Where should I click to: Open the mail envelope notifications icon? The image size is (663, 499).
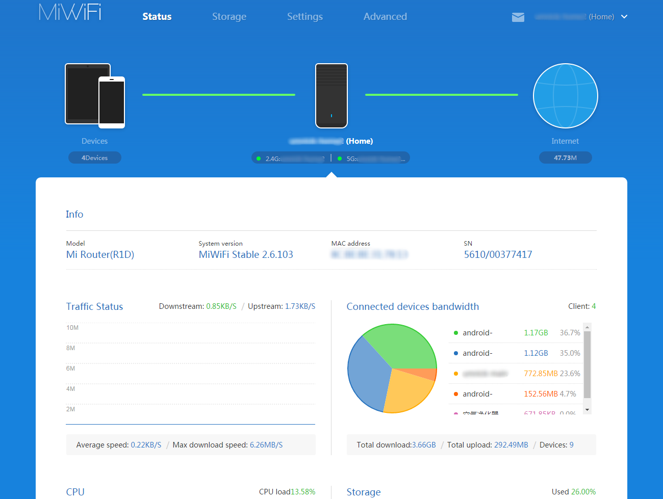tap(518, 17)
